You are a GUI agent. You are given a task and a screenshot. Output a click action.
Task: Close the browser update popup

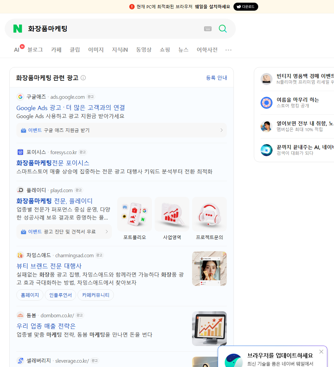pos(321,352)
